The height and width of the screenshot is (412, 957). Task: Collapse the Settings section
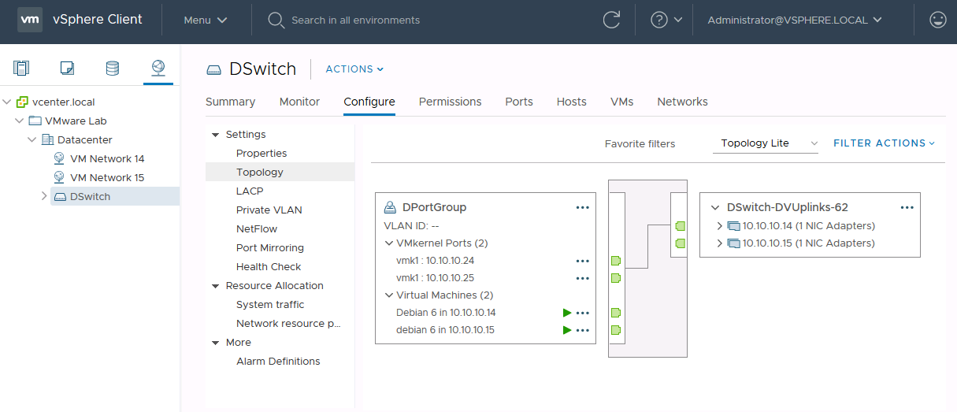coord(216,135)
